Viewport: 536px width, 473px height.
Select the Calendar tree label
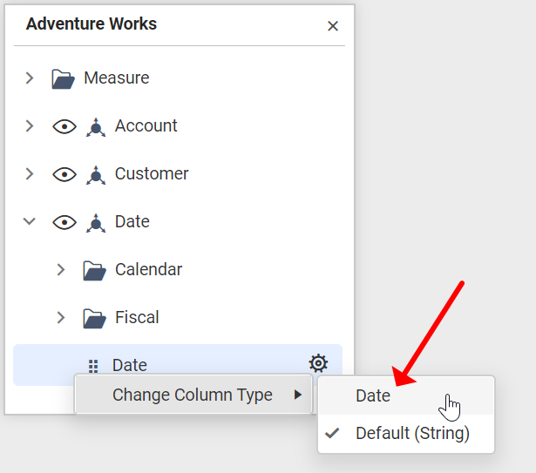pyautogui.click(x=148, y=269)
